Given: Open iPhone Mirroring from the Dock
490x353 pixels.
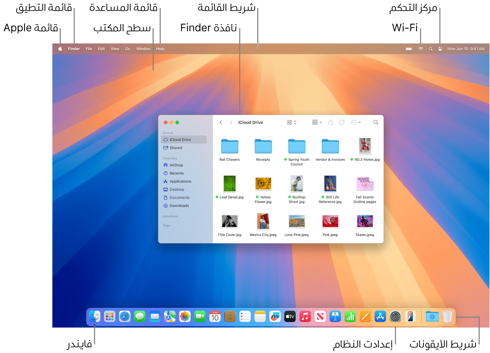Looking at the screenshot, I should click(410, 316).
